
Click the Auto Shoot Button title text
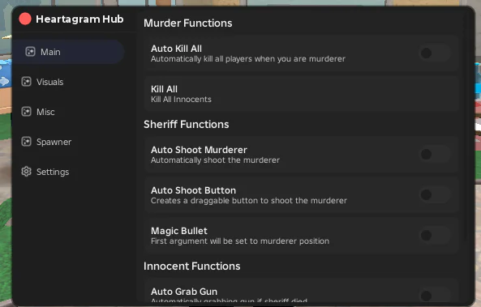pos(193,190)
